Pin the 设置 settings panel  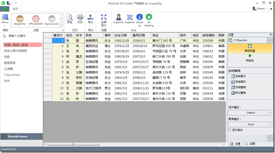click(271, 35)
